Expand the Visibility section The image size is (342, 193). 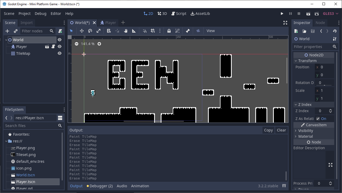coord(306,130)
